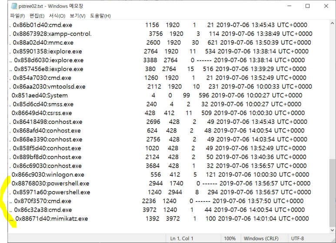Viewport: 336px width, 243px height.
Task: Click PID 3756 on xampp-control row
Action: point(156,34)
